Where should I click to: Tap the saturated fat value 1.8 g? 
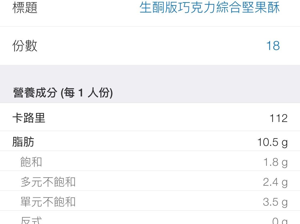point(275,162)
